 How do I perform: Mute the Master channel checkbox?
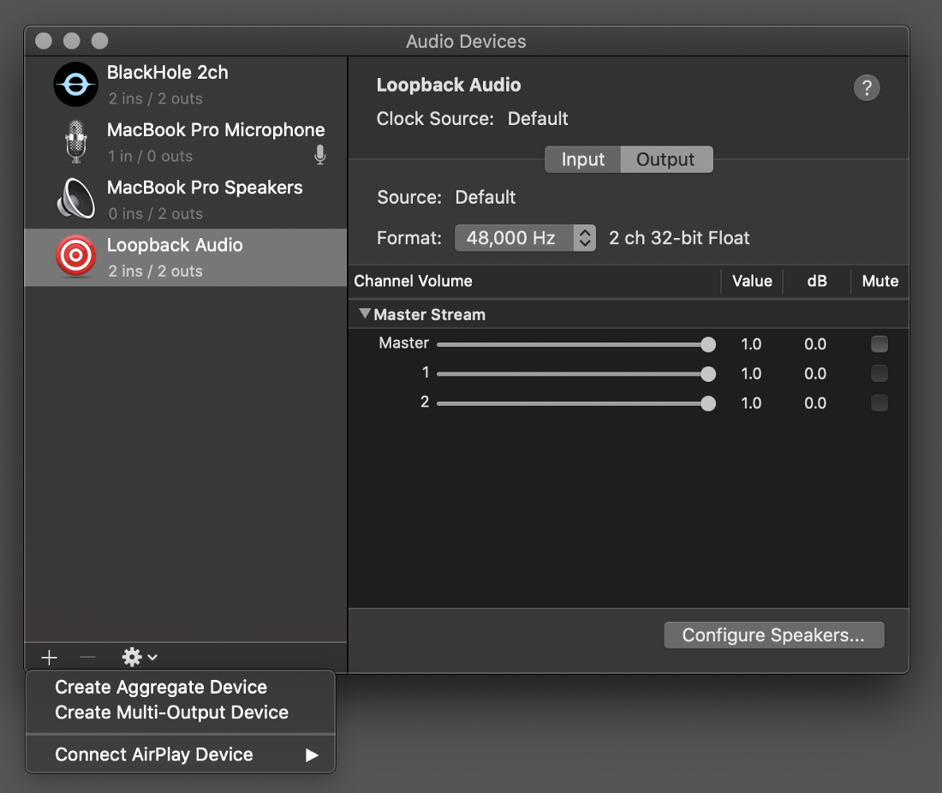coord(879,343)
